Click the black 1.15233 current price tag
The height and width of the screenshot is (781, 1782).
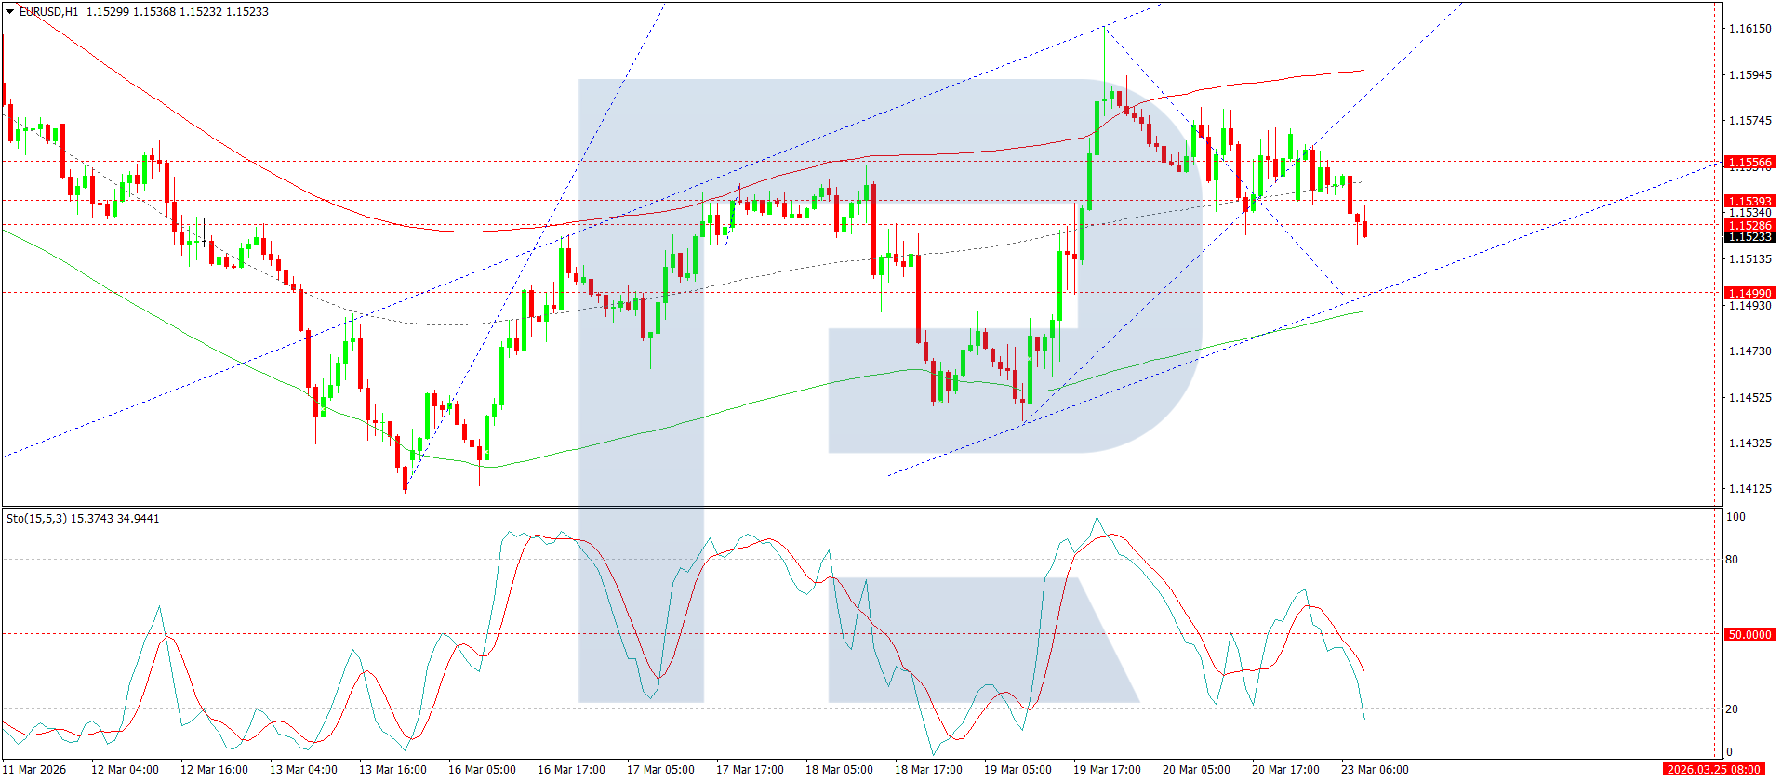(x=1749, y=237)
